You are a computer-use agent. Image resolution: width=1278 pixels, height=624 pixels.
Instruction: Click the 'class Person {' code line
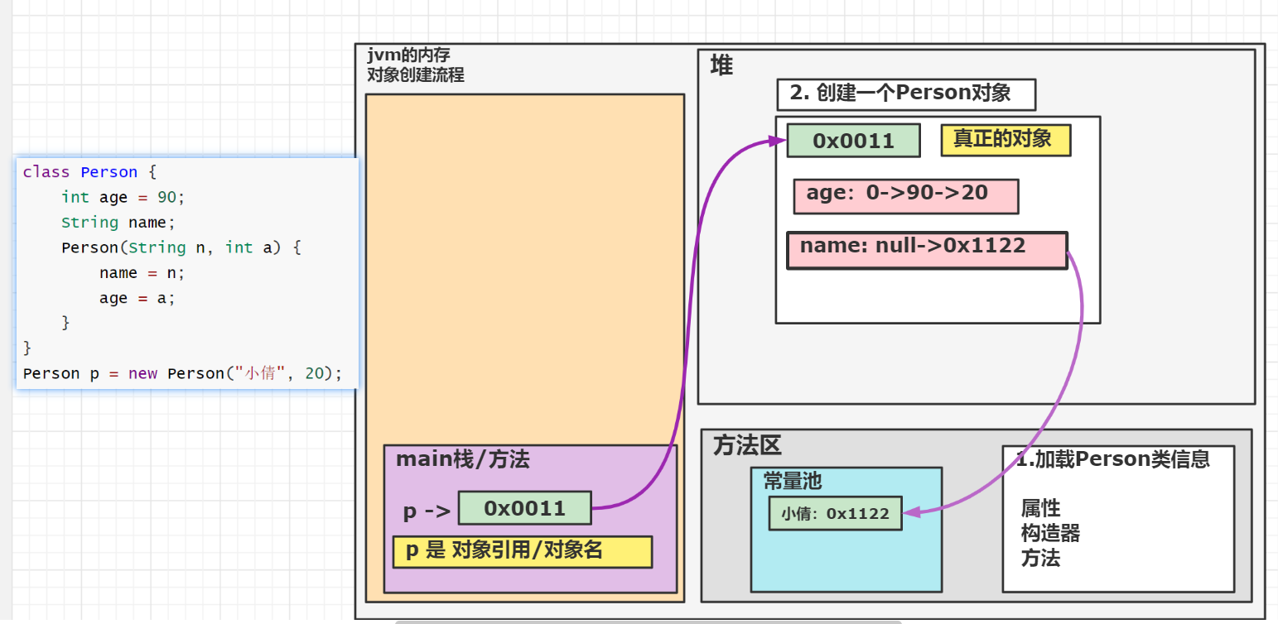89,172
